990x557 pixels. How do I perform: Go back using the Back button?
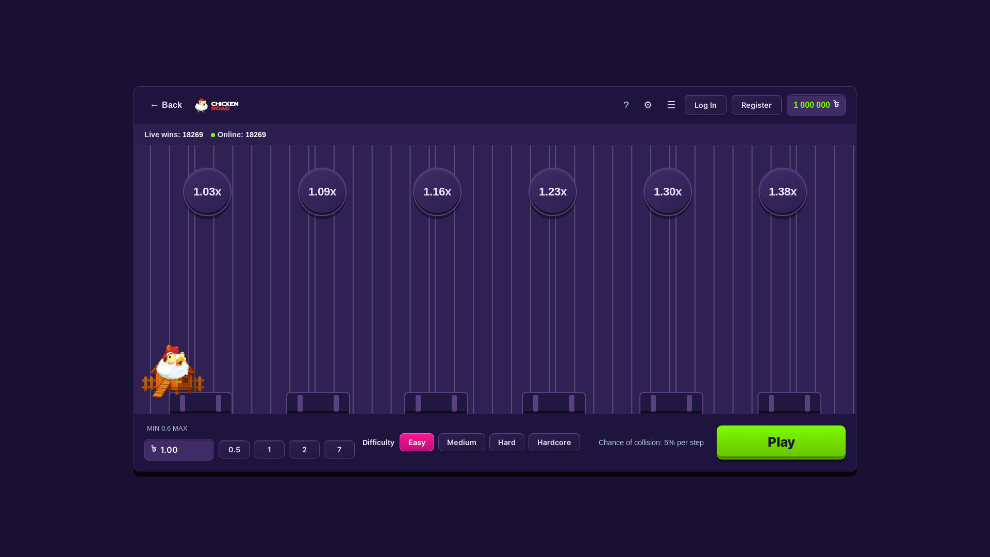point(166,105)
